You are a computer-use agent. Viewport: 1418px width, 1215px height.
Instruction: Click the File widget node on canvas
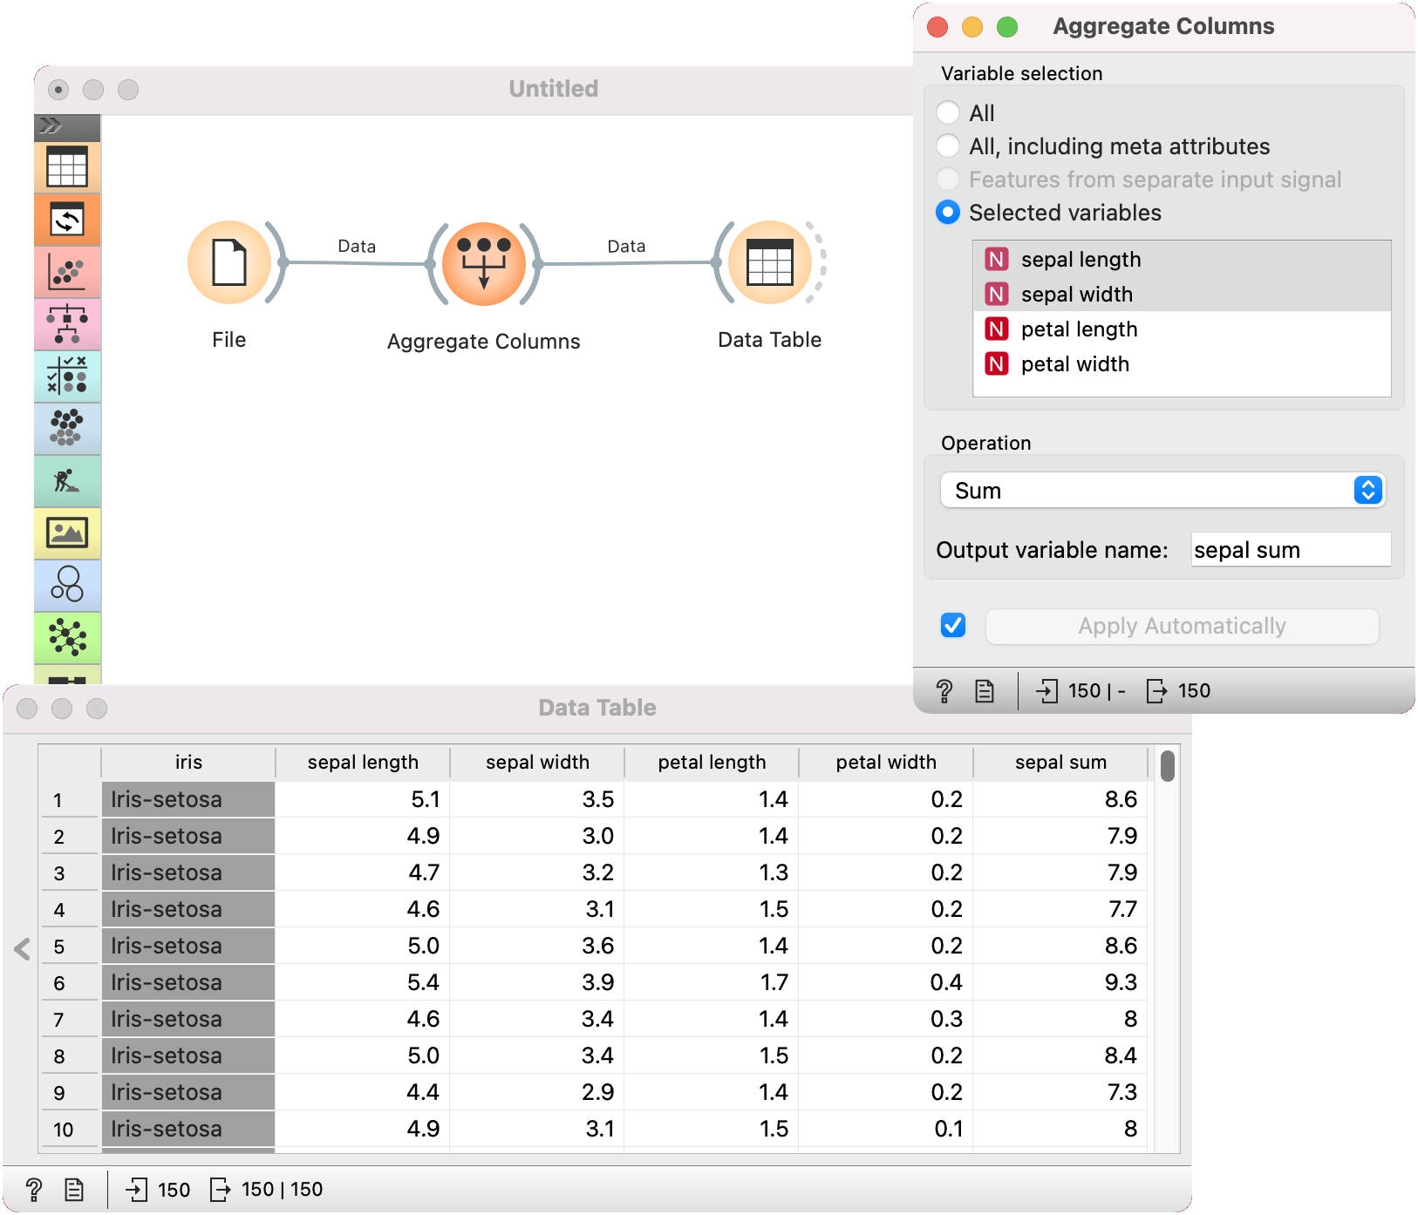point(229,262)
